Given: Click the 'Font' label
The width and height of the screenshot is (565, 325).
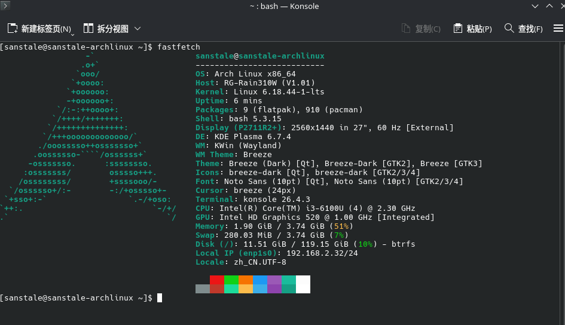Looking at the screenshot, I should pyautogui.click(x=205, y=182).
